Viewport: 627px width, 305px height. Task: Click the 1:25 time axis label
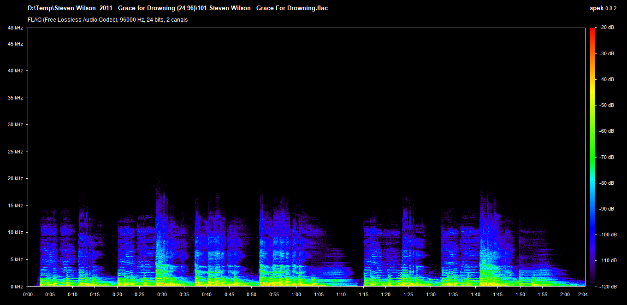click(x=408, y=294)
